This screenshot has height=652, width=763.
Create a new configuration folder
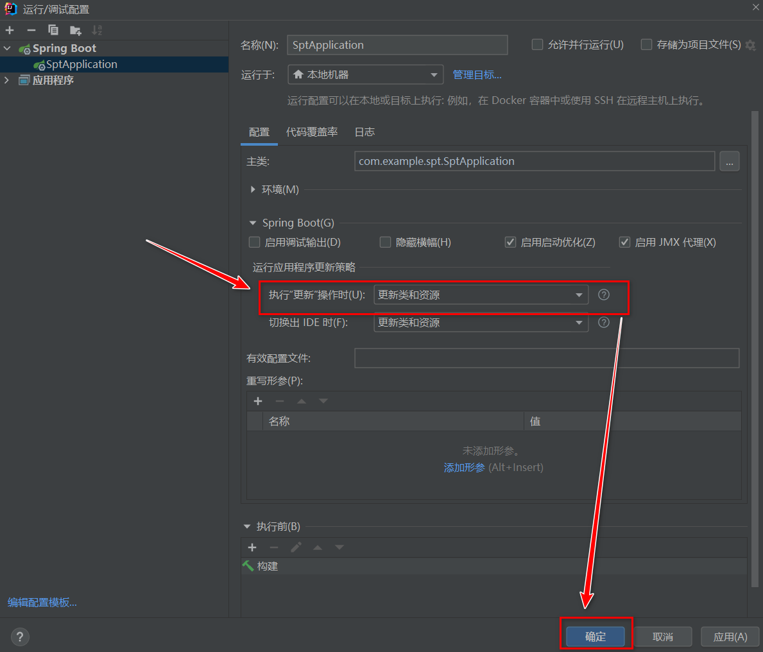(76, 30)
